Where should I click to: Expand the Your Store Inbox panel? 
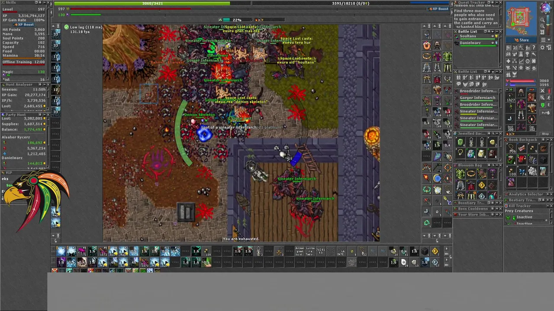[497, 214]
